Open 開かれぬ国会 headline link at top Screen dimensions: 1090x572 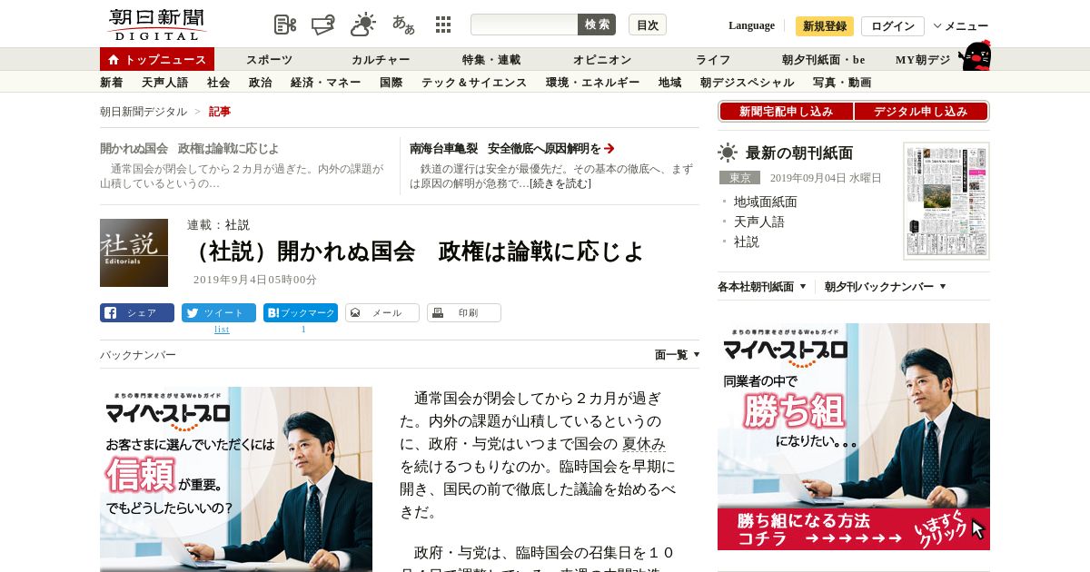coord(190,148)
